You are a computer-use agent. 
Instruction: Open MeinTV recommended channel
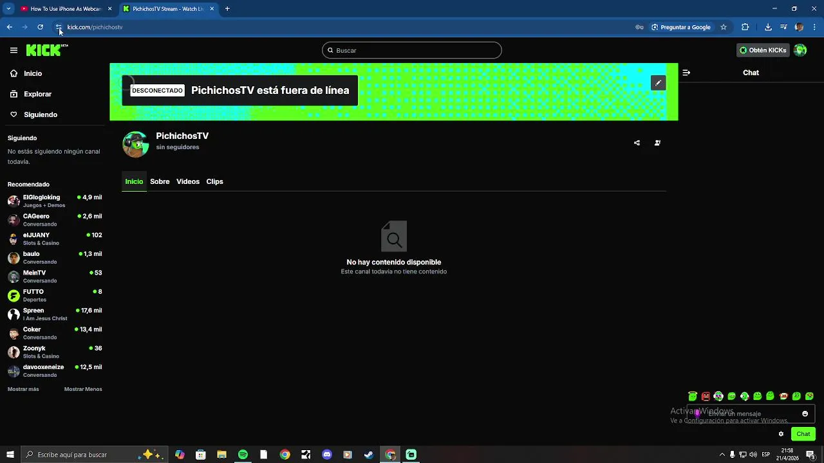pyautogui.click(x=55, y=277)
